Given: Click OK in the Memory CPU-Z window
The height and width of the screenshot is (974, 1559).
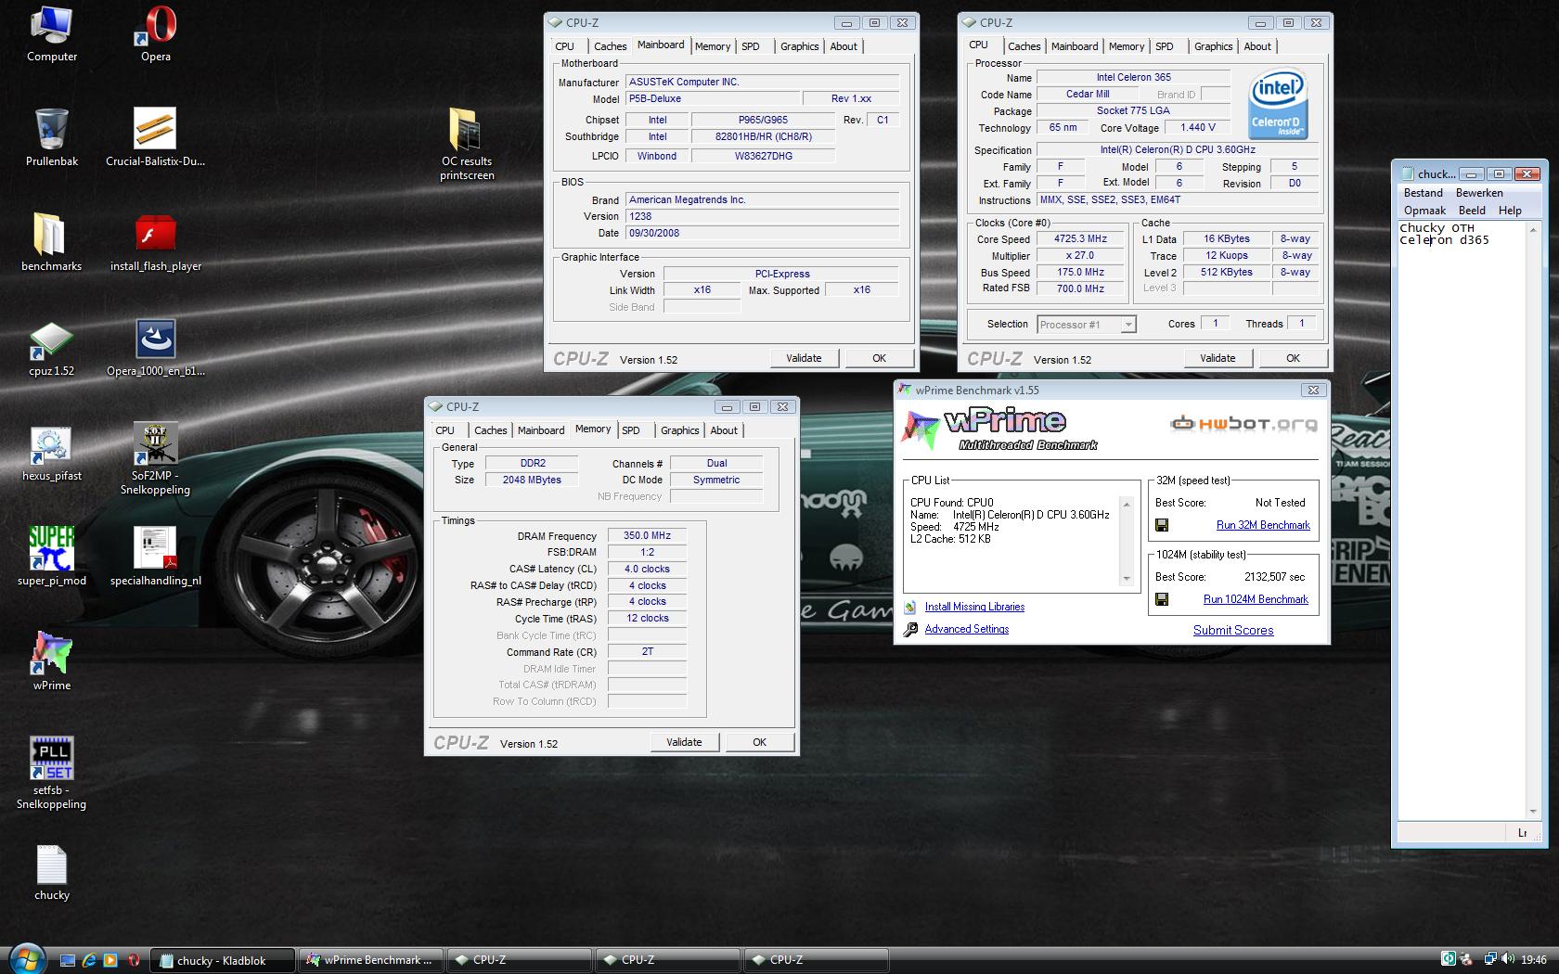Looking at the screenshot, I should tap(759, 742).
